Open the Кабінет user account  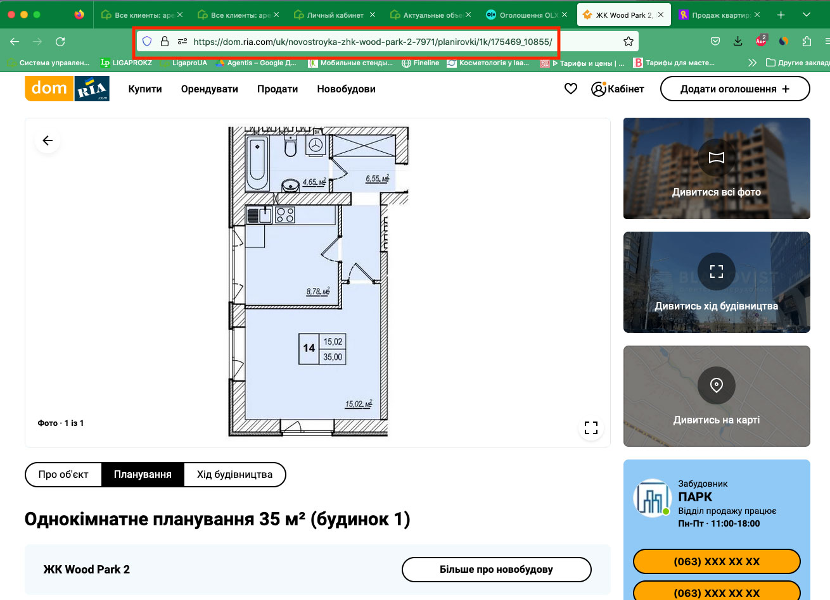coord(617,89)
